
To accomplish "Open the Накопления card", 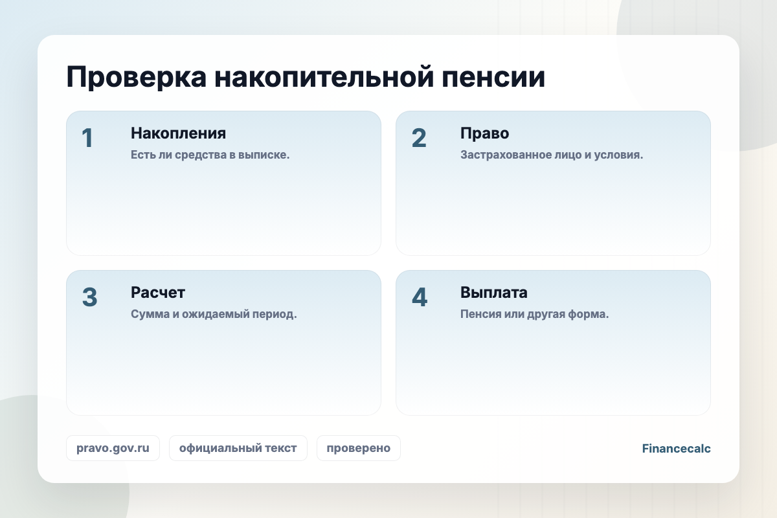I will pos(223,183).
